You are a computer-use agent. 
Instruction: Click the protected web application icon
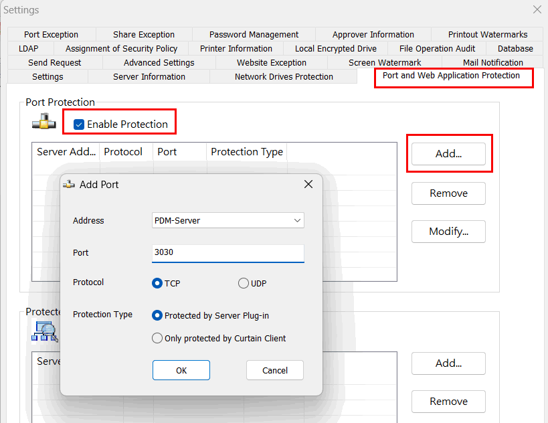coord(43,330)
